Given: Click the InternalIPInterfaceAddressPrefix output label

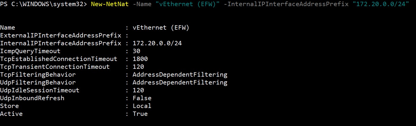Looking at the screenshot, I should pos(61,44).
